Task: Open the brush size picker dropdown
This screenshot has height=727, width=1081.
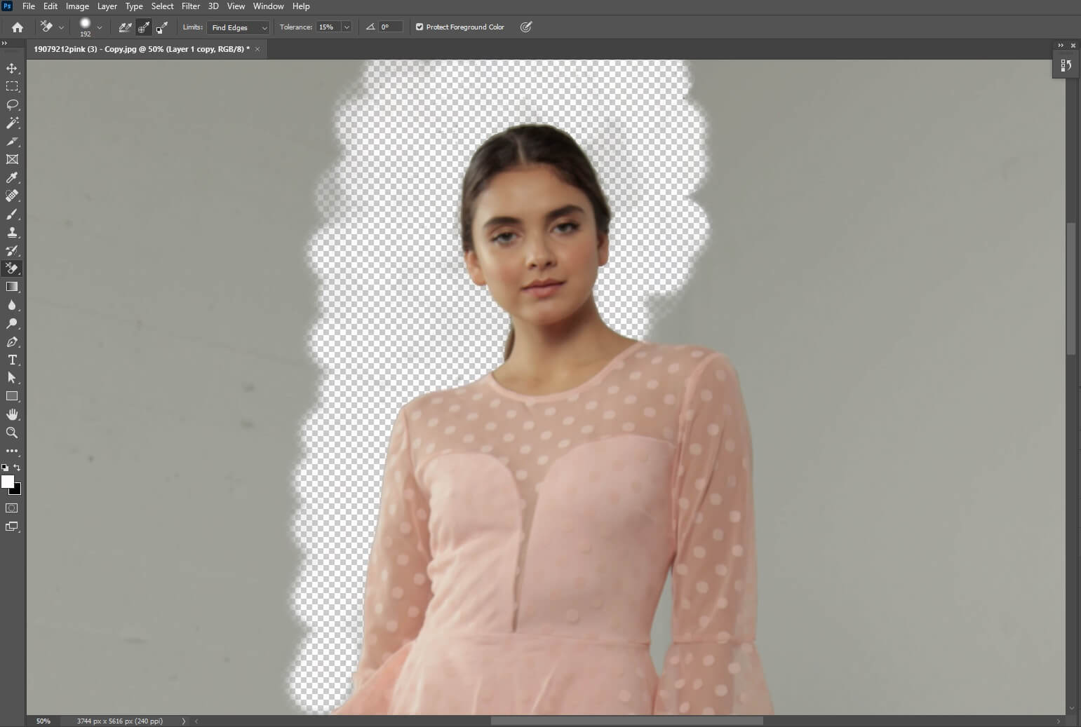Action: (x=100, y=27)
